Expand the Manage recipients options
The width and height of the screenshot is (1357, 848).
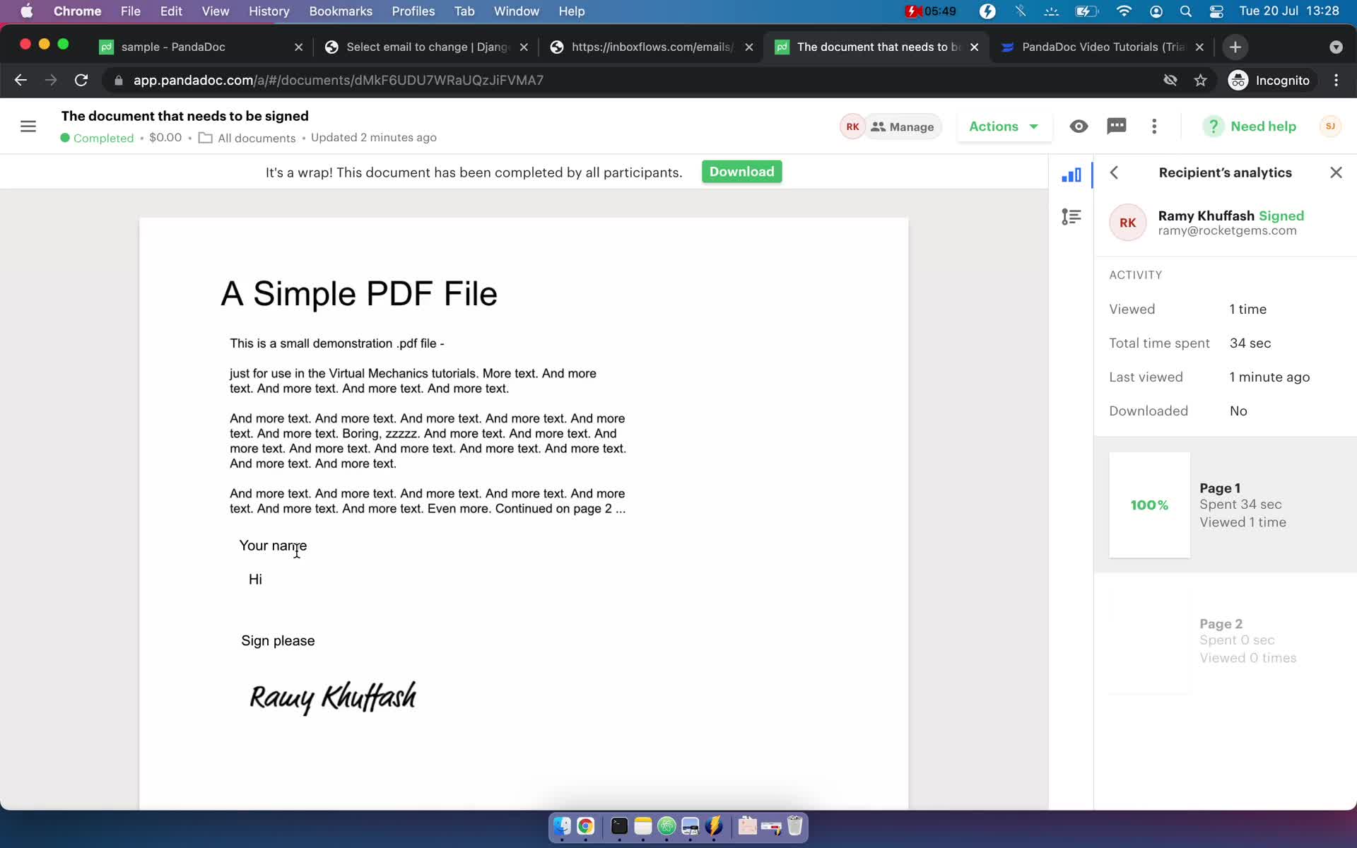[x=899, y=126]
